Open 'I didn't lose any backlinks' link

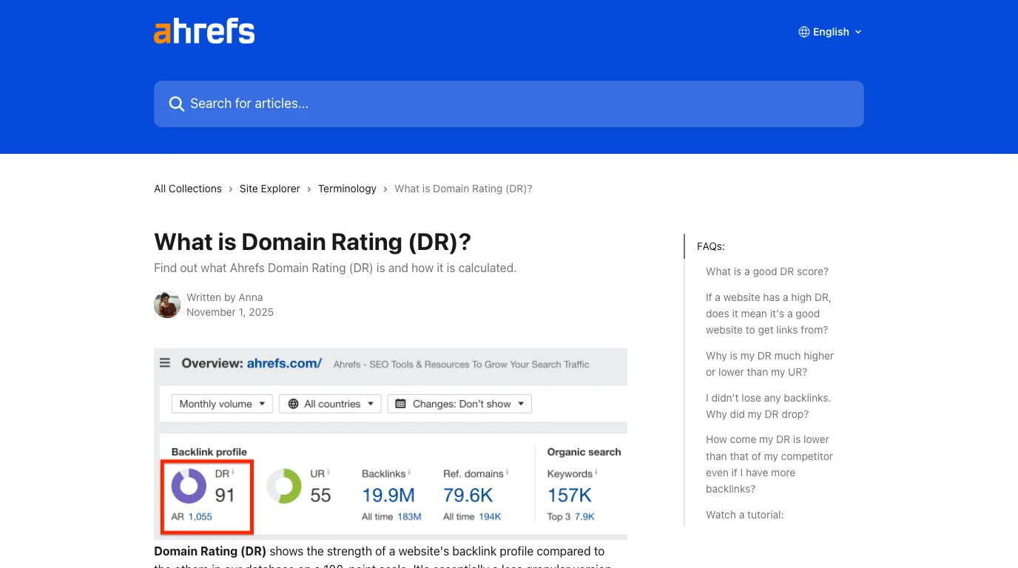(x=768, y=406)
